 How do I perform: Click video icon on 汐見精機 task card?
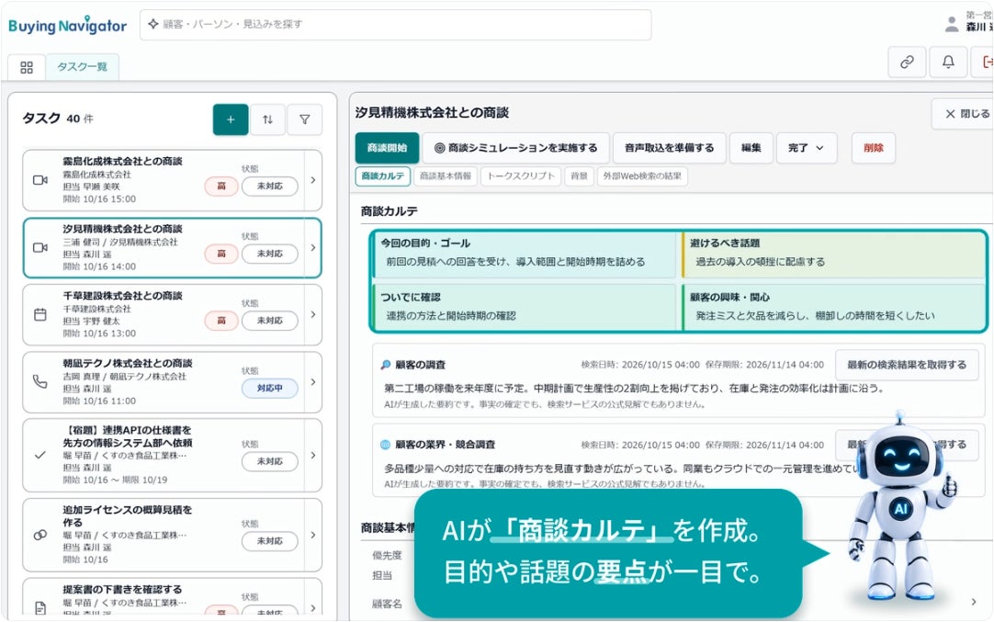pos(40,247)
